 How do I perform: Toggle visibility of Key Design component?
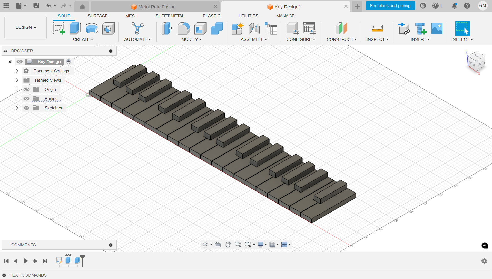pos(19,62)
